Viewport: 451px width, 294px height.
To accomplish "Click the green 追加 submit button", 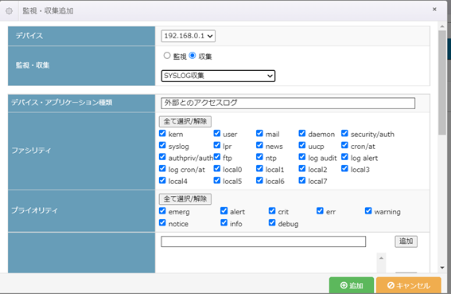I will [x=352, y=285].
